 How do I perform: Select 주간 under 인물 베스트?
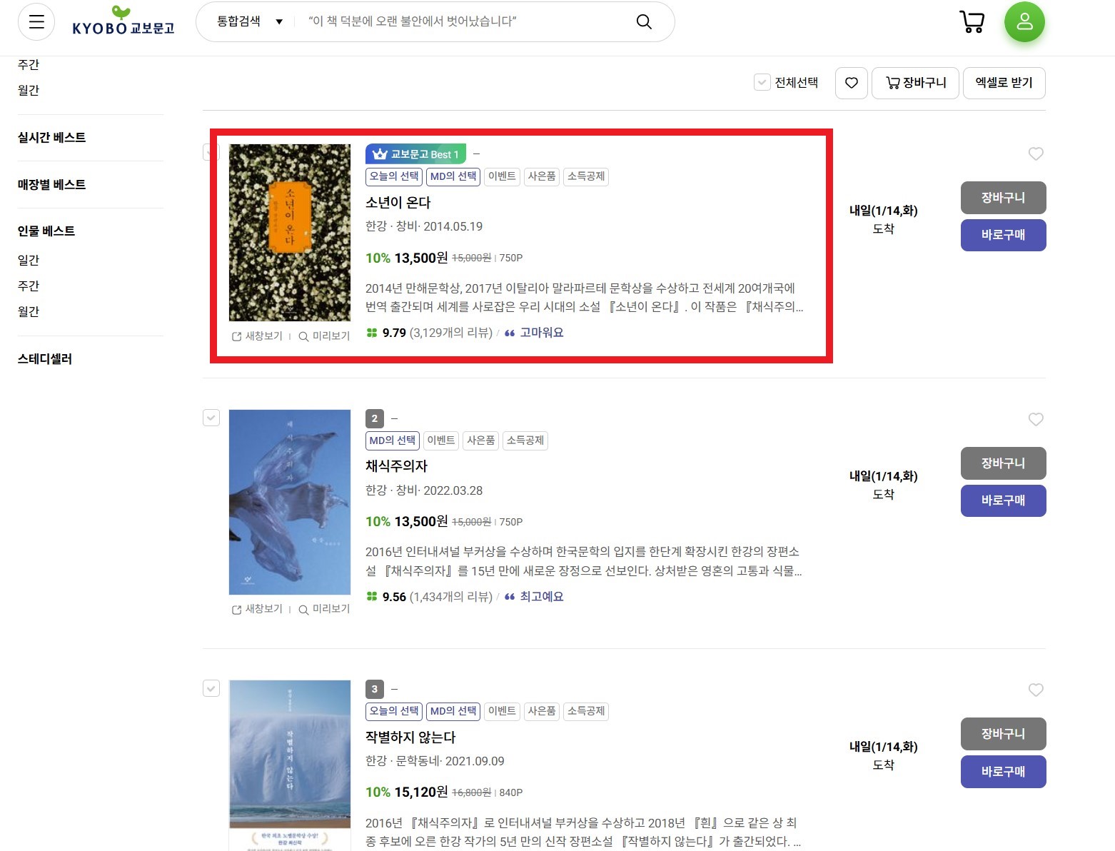(x=29, y=286)
